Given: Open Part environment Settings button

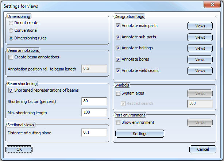Looking at the screenshot, I should [140, 134].
